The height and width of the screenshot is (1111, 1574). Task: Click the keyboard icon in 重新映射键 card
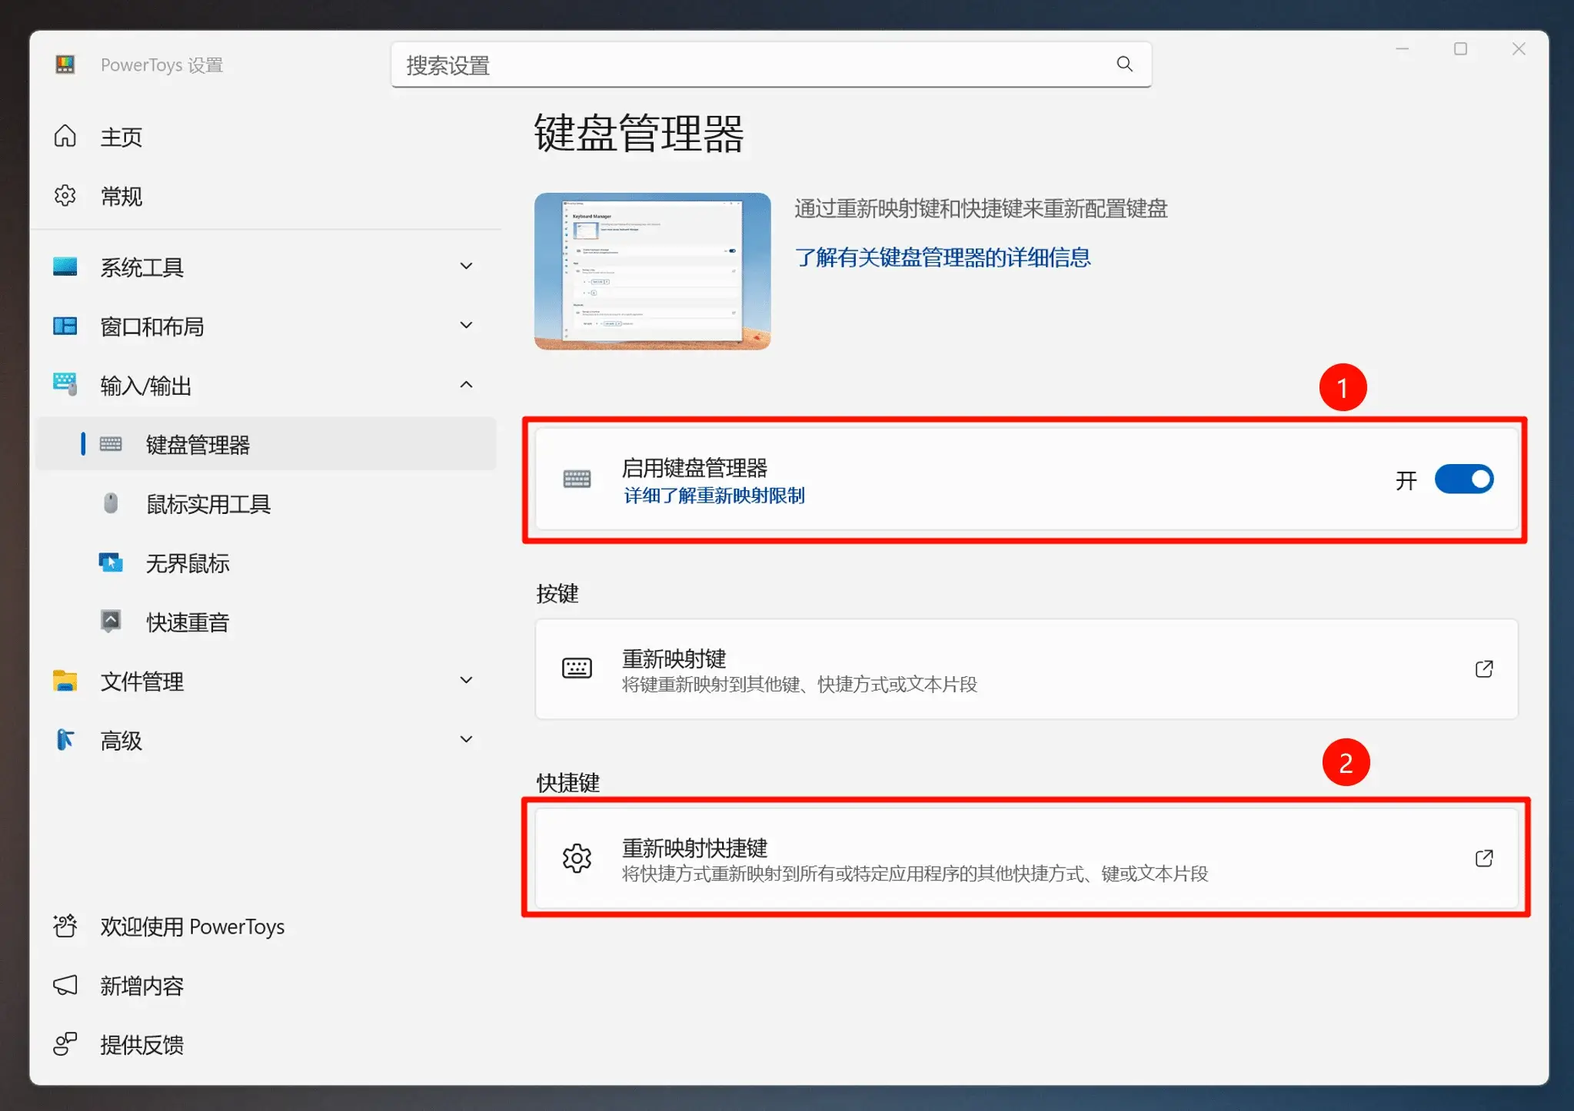pyautogui.click(x=577, y=668)
